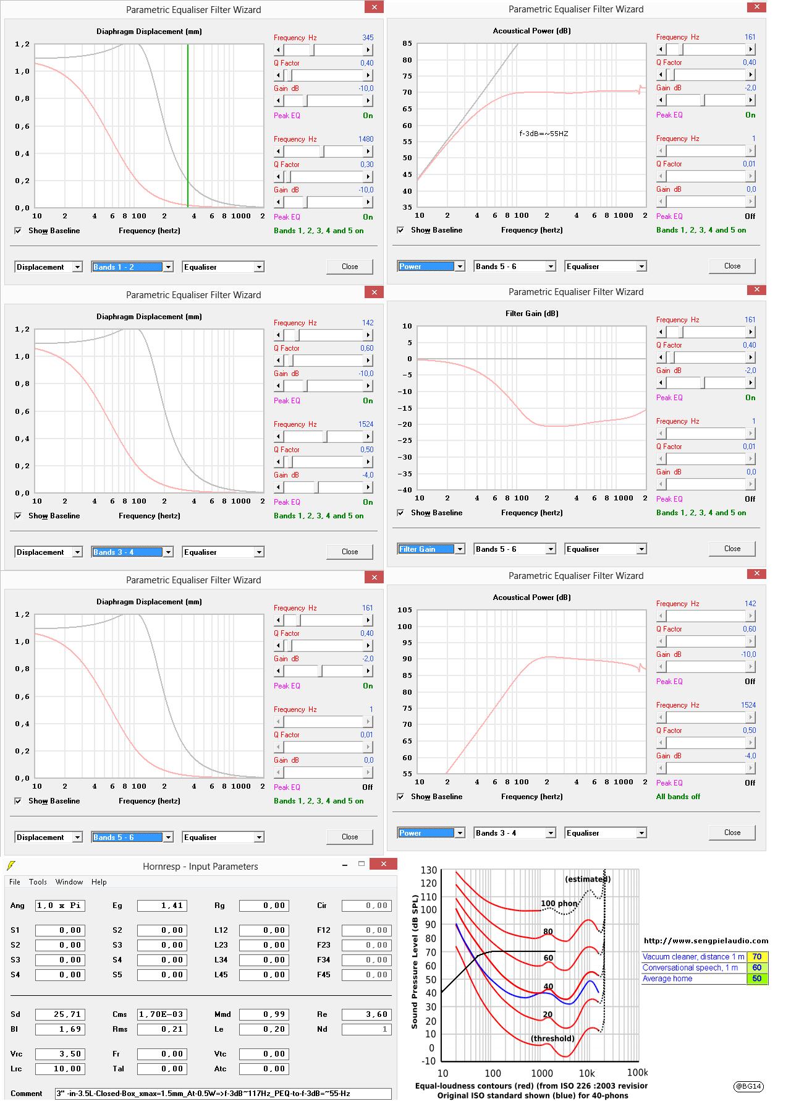Click Gain -4,0 slider's right arrow, Displacement Bands 3-4 window
791x1101 pixels.
click(x=368, y=487)
